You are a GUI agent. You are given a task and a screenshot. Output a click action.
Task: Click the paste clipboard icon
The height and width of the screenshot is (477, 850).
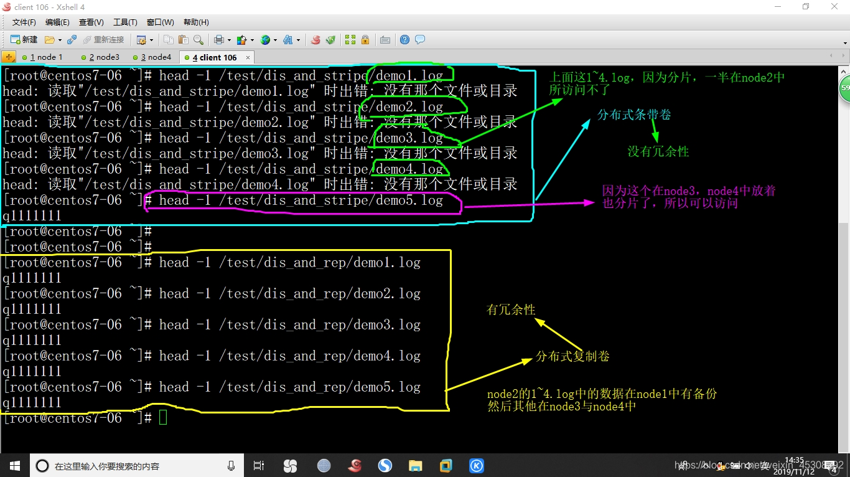[x=183, y=39]
